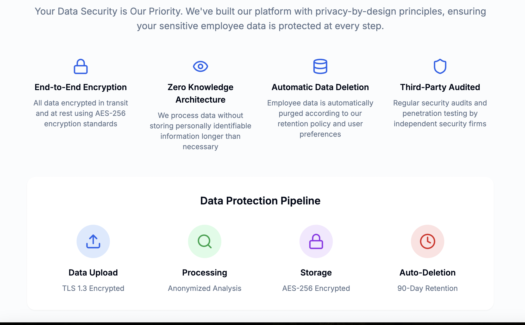Select the Zero Knowledge Architecture heading
This screenshot has width=525, height=325.
coord(201,93)
